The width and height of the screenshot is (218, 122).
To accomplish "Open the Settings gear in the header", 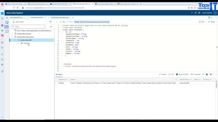I will tap(199, 13).
